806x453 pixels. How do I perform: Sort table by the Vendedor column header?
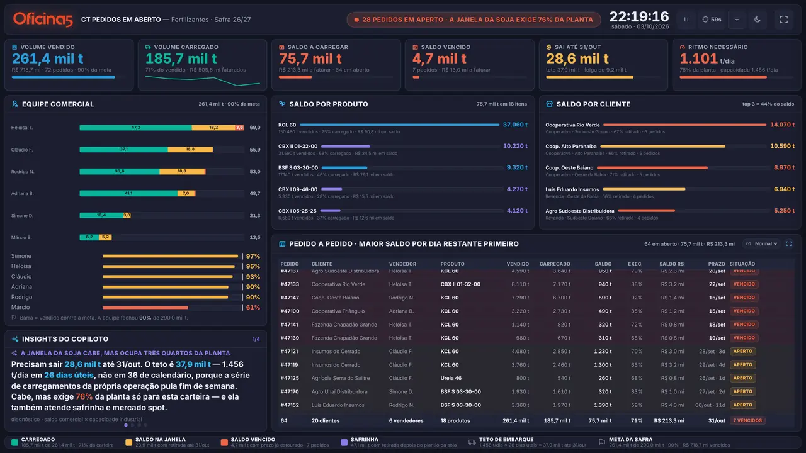402,264
